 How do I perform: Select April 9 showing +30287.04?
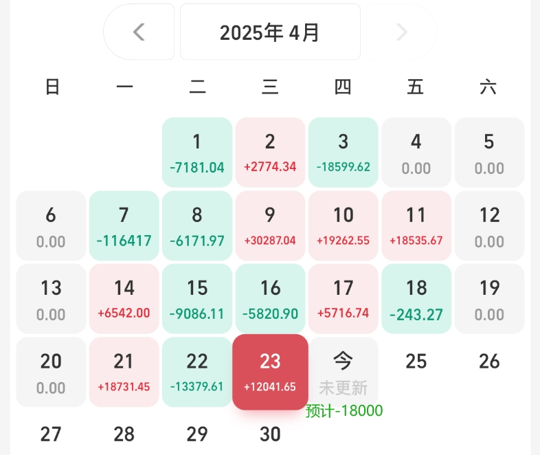pos(270,225)
